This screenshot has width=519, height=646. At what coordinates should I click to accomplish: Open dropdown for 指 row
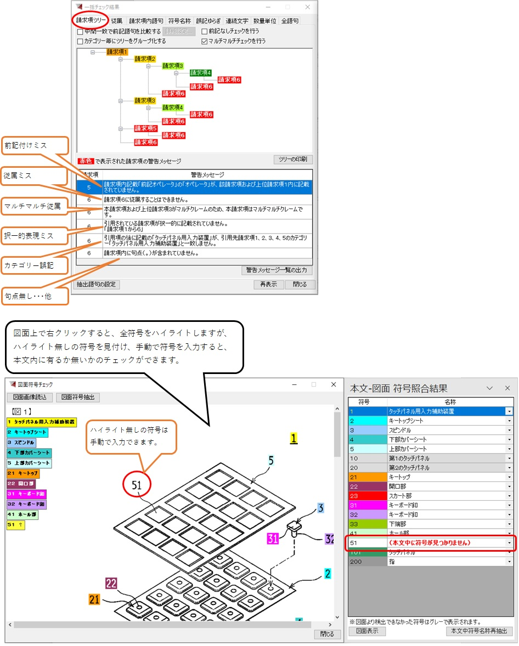510,562
